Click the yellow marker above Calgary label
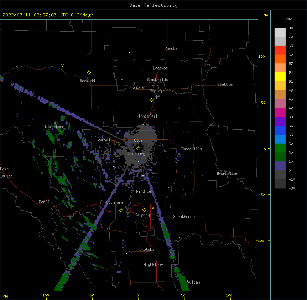The height and width of the screenshot is (300, 307). [144, 210]
